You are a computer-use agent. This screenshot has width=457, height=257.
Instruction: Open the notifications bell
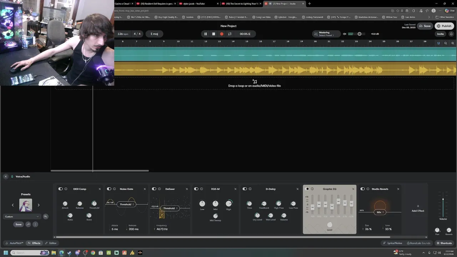(x=451, y=34)
